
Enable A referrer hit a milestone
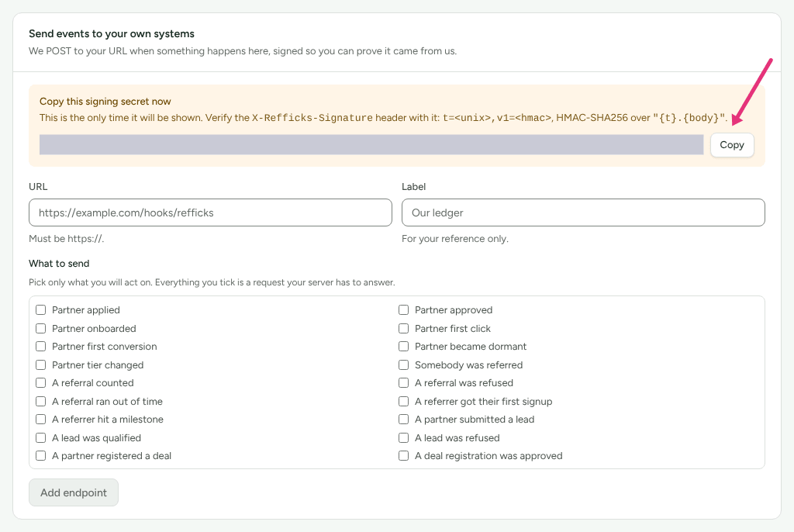pos(41,419)
